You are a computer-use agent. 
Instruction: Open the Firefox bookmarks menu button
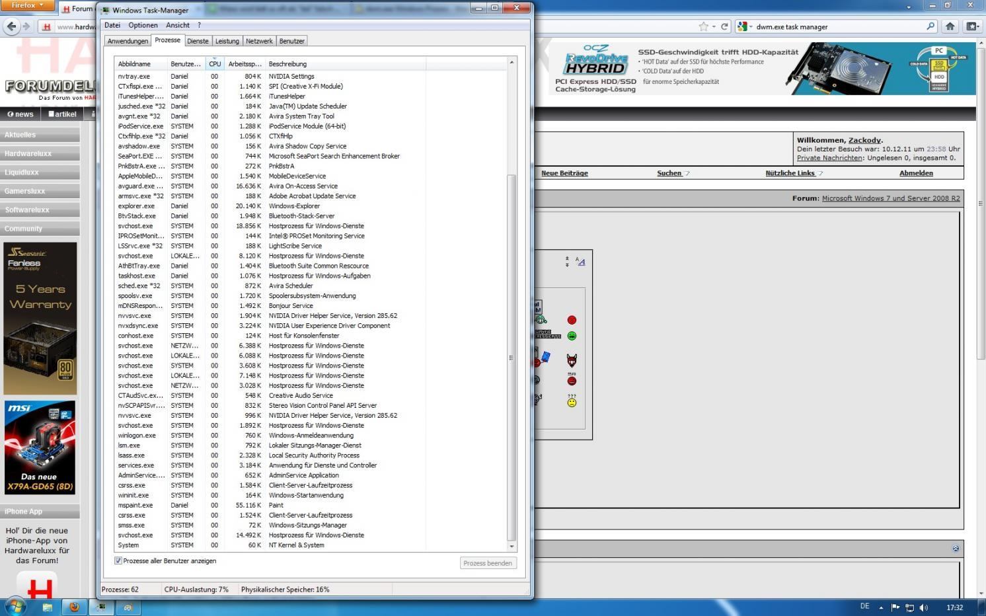coord(973,26)
